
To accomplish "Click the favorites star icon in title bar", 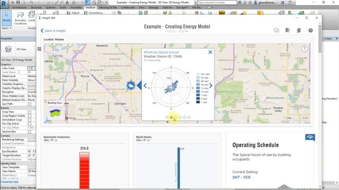I will [250, 3].
